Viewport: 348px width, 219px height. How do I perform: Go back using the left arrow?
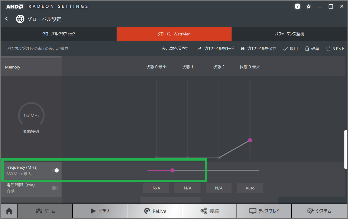click(x=7, y=19)
